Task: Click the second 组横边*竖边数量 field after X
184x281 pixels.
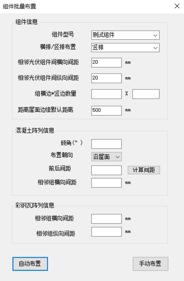Action: [x=146, y=94]
